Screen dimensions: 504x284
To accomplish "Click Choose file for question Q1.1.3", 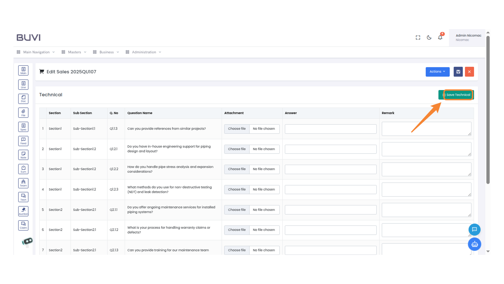I will point(237,129).
